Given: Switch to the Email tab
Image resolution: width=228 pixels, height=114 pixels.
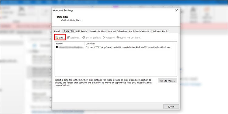Looking at the screenshot, I should pos(57,31).
